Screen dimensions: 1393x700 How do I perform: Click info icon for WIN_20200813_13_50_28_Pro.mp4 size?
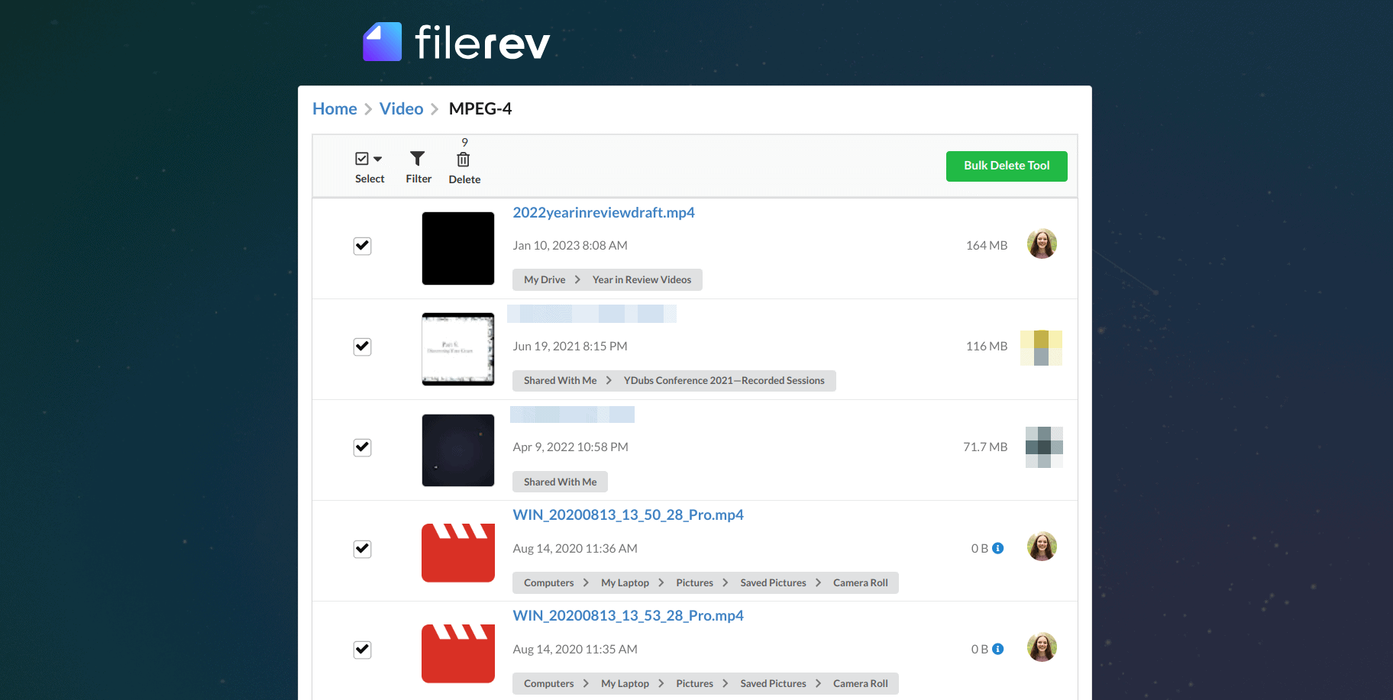[997, 548]
